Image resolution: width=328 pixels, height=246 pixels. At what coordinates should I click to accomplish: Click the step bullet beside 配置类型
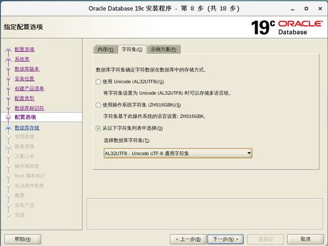pos(9,98)
